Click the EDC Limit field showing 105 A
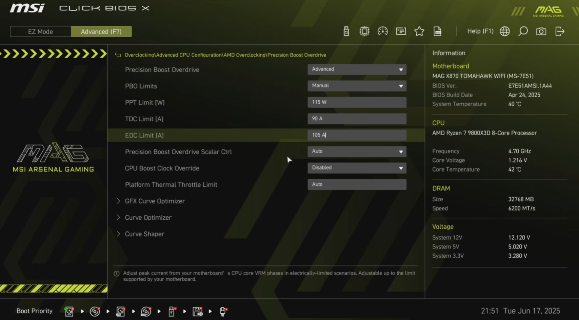This screenshot has height=320, width=579. pyautogui.click(x=357, y=135)
